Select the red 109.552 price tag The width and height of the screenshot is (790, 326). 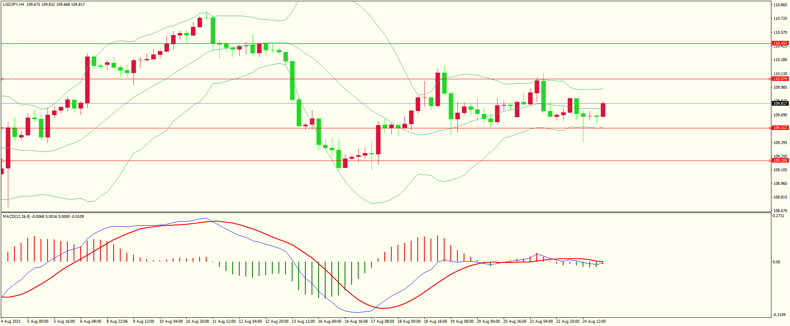(780, 128)
